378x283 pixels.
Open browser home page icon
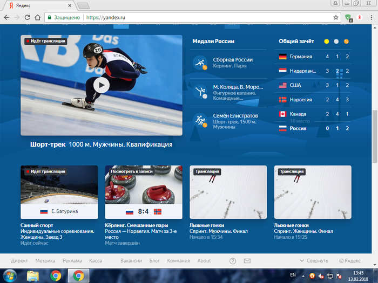tap(38, 17)
